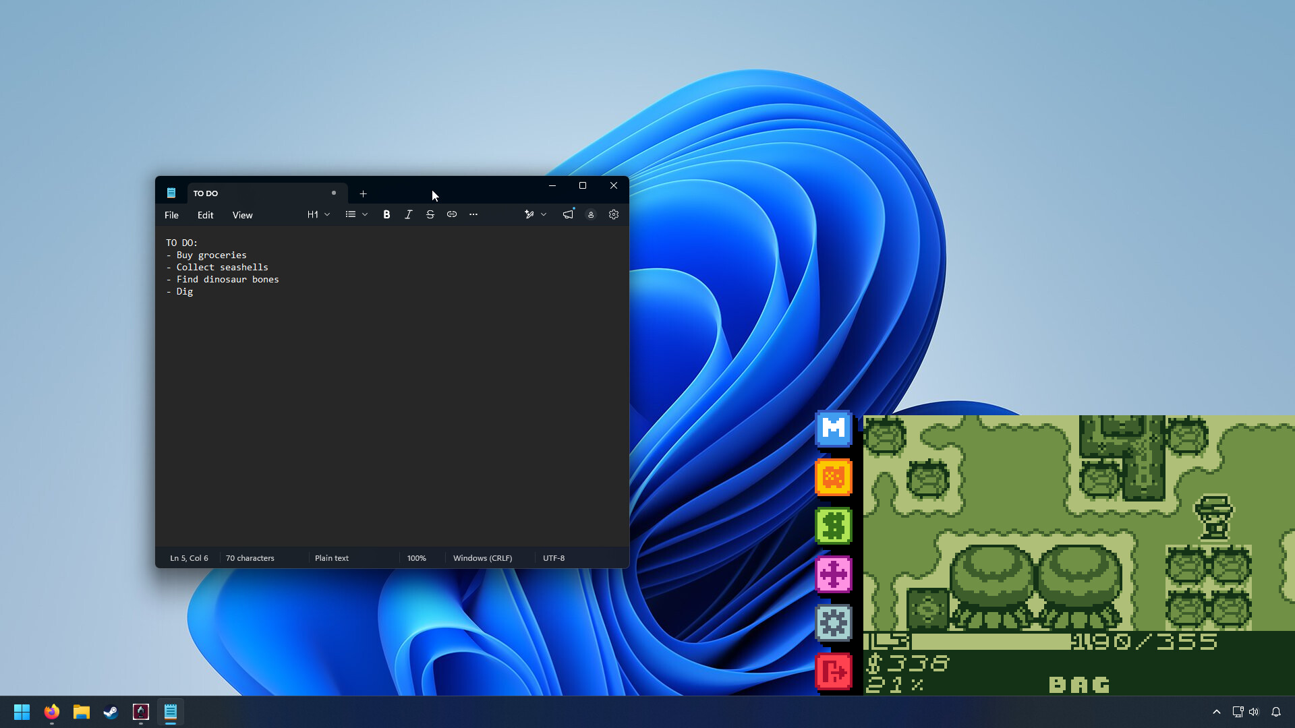Click the AI rewrite pen icon
Screen dimensions: 1295x728
(x=529, y=214)
